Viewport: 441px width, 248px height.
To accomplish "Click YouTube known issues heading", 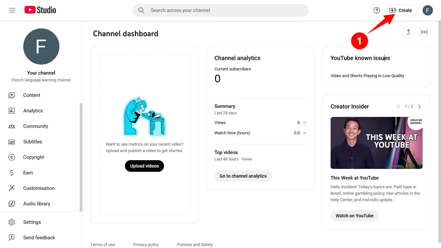I will [360, 58].
